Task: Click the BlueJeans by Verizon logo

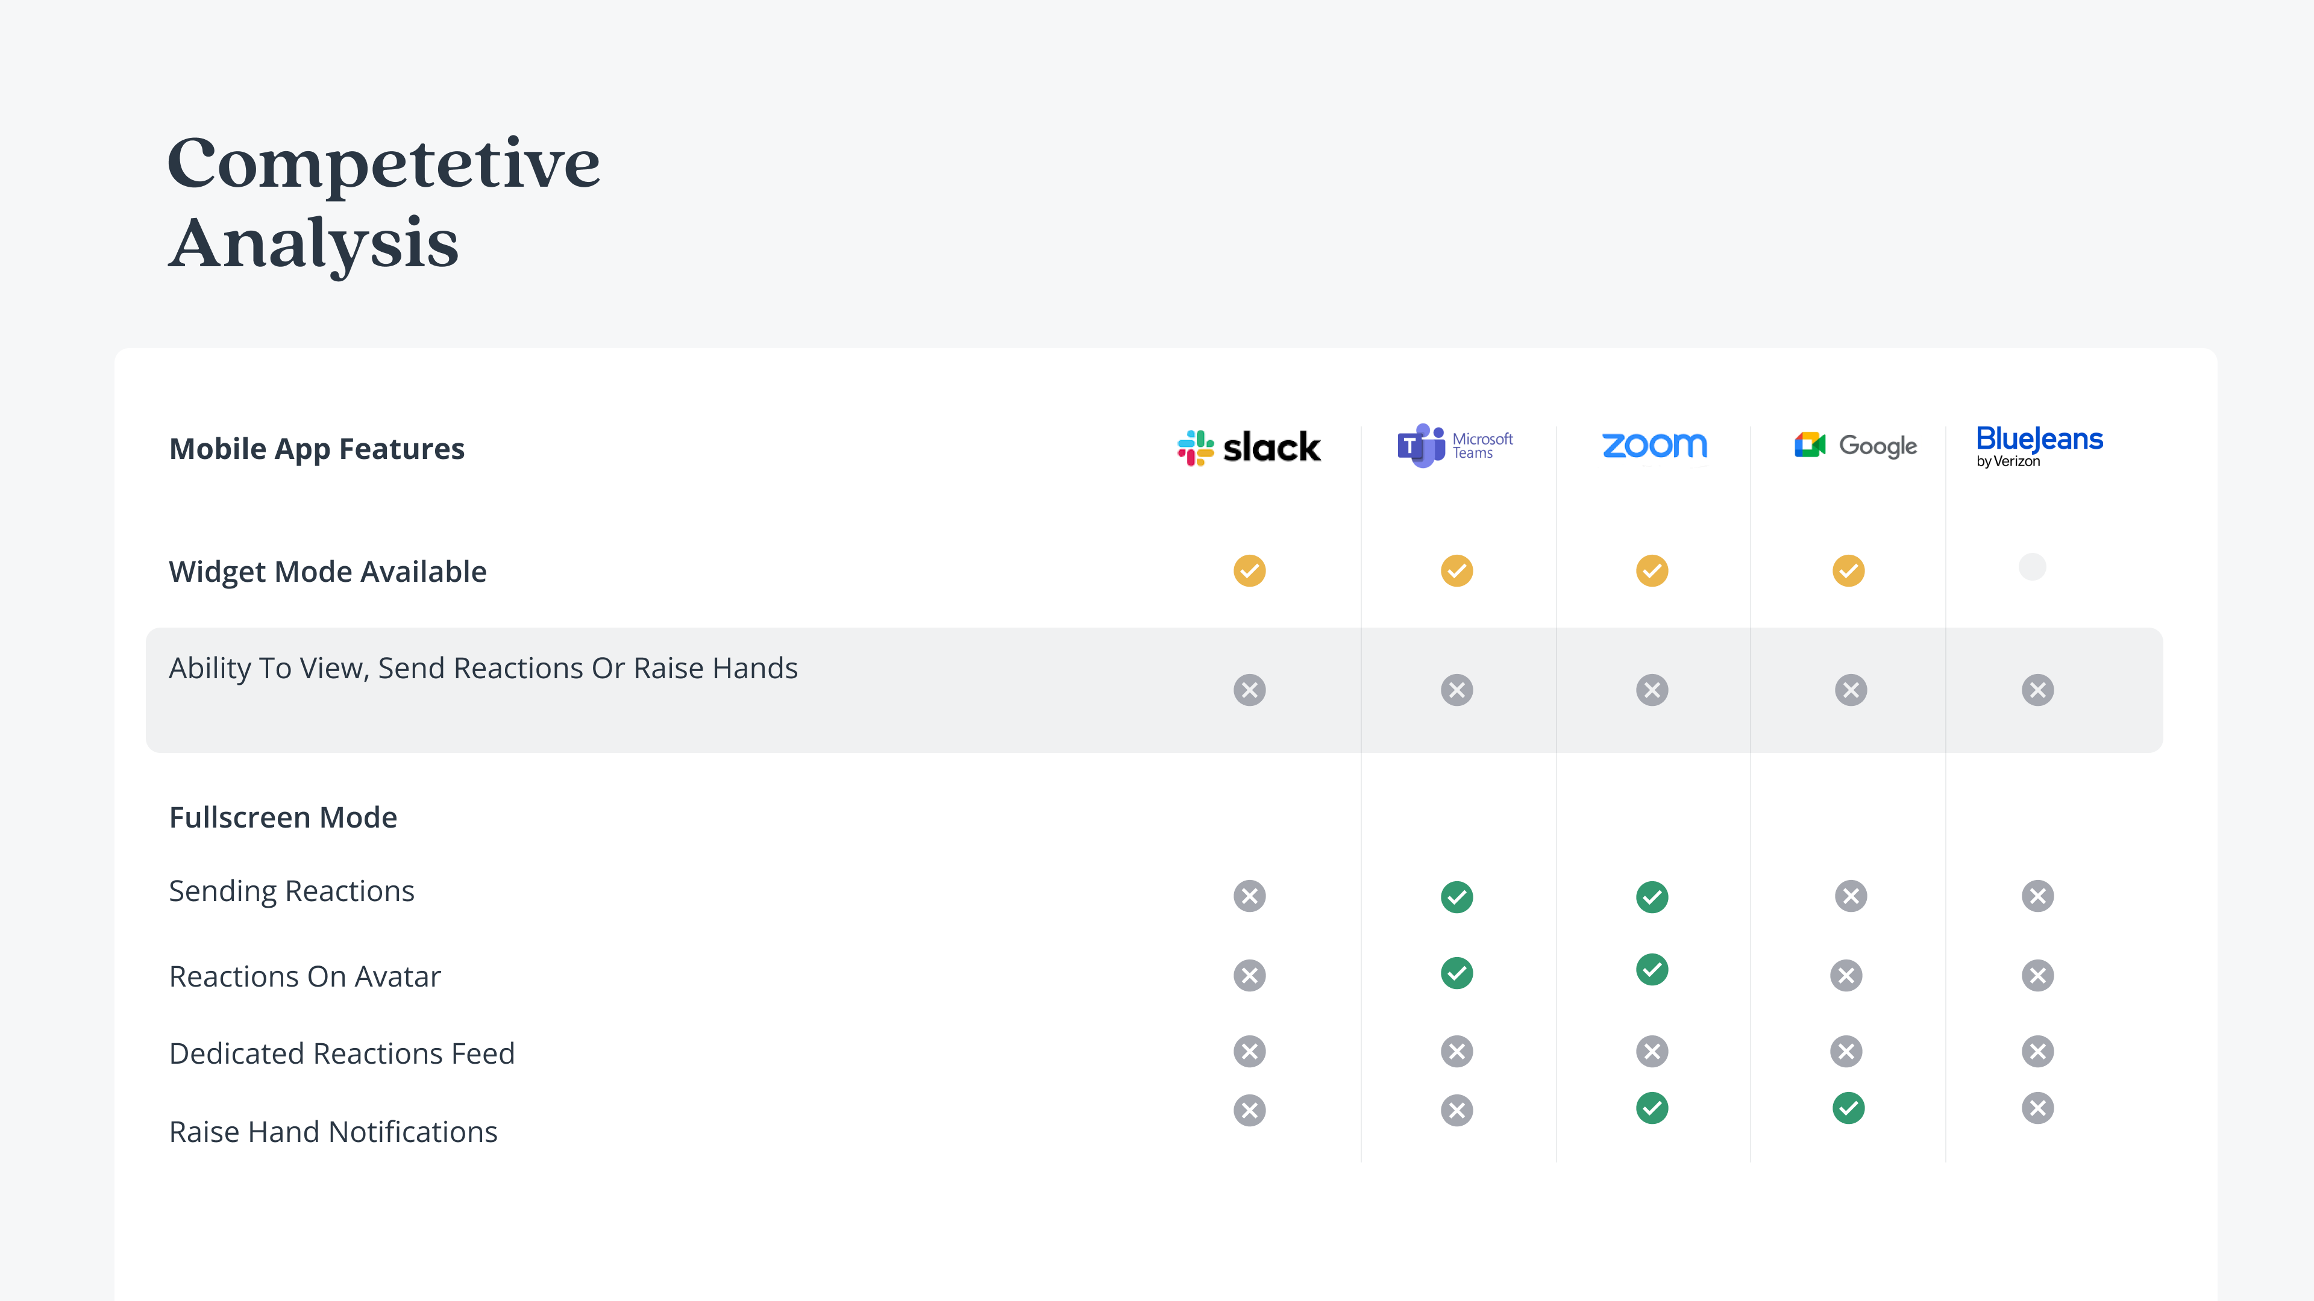Action: click(2039, 447)
